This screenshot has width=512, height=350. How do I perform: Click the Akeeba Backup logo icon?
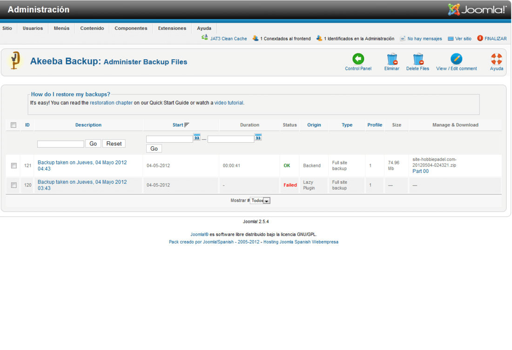(x=15, y=60)
